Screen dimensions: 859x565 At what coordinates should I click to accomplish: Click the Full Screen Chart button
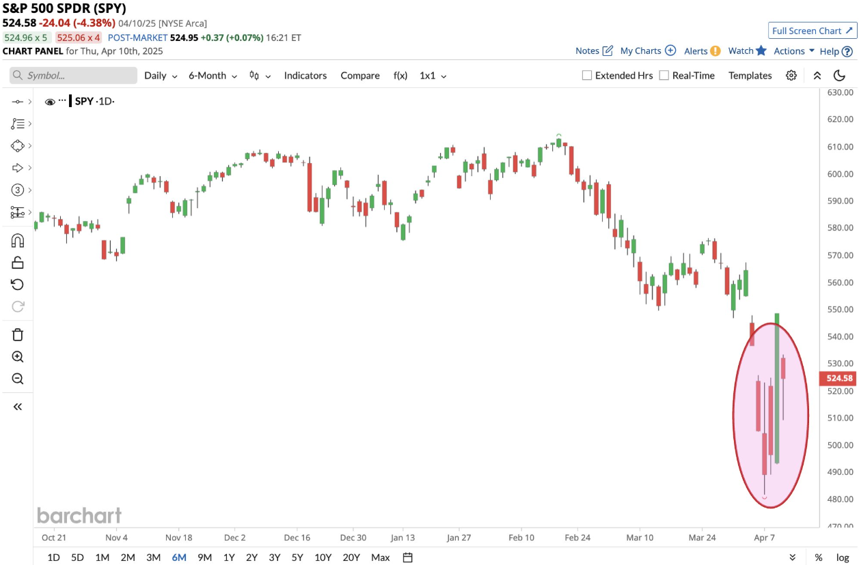(812, 31)
